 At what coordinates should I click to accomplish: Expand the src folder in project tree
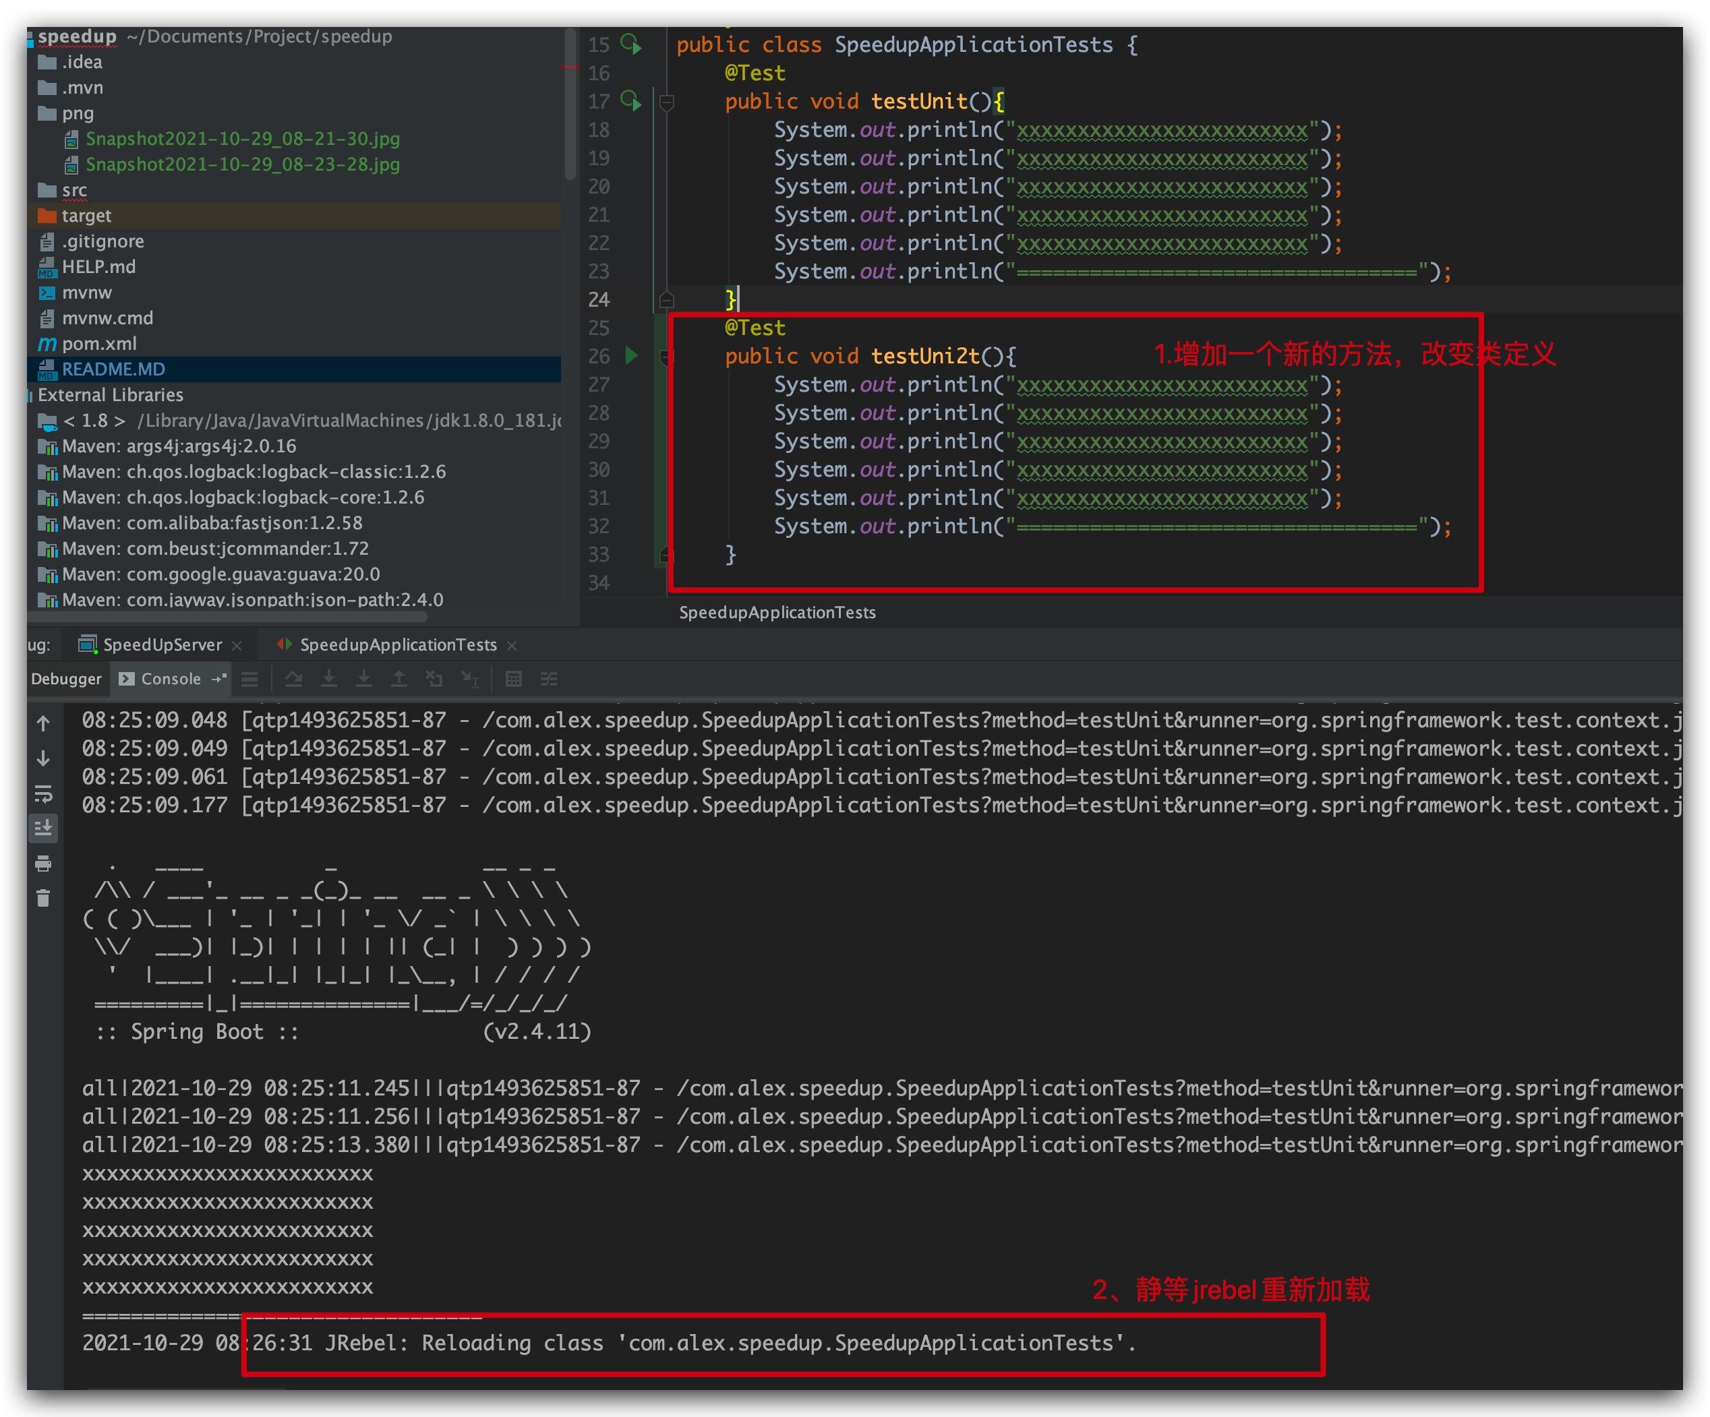[73, 191]
